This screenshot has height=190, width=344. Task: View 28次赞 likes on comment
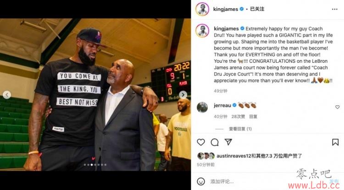[238, 116]
